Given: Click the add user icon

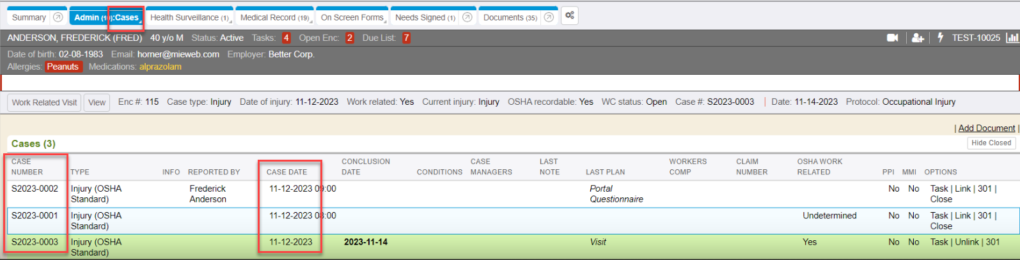Looking at the screenshot, I should (918, 38).
